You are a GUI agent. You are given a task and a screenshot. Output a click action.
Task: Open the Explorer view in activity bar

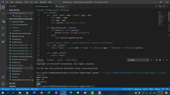click(x=3, y=7)
